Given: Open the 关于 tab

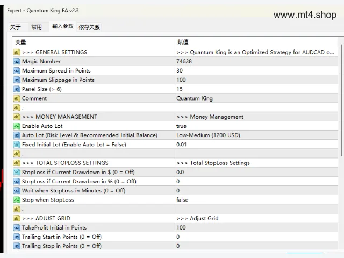Looking at the screenshot, I should point(16,27).
